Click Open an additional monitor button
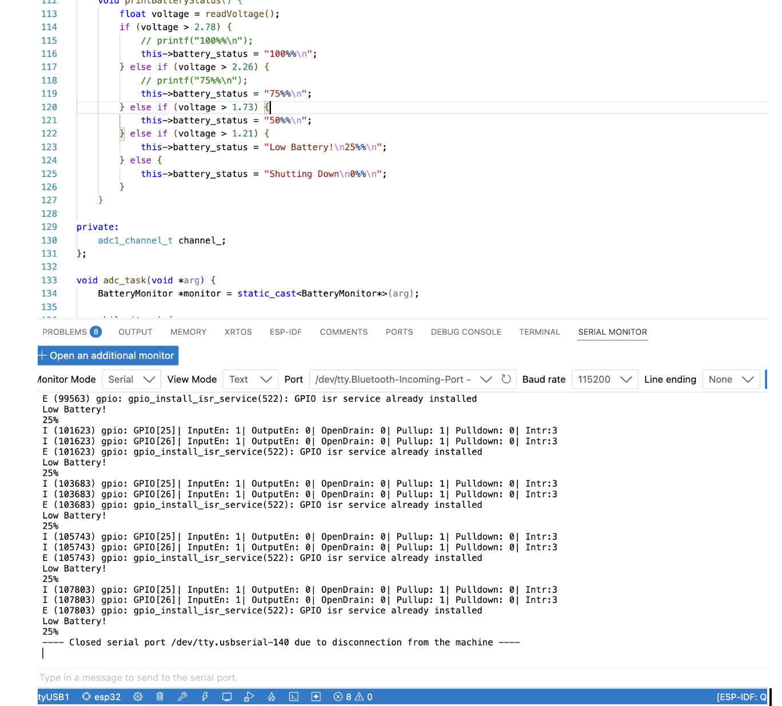 tap(108, 355)
